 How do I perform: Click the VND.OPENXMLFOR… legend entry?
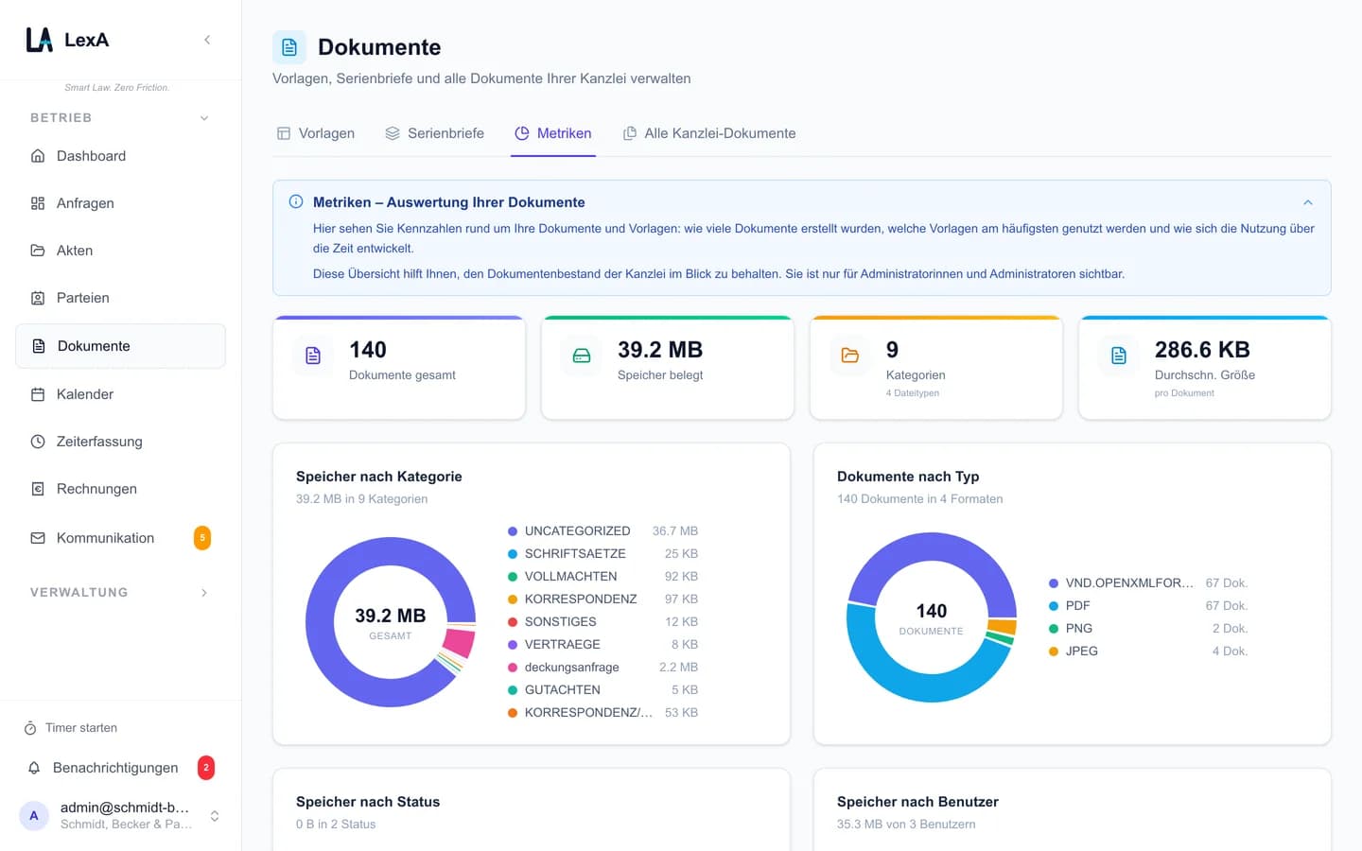(1148, 583)
